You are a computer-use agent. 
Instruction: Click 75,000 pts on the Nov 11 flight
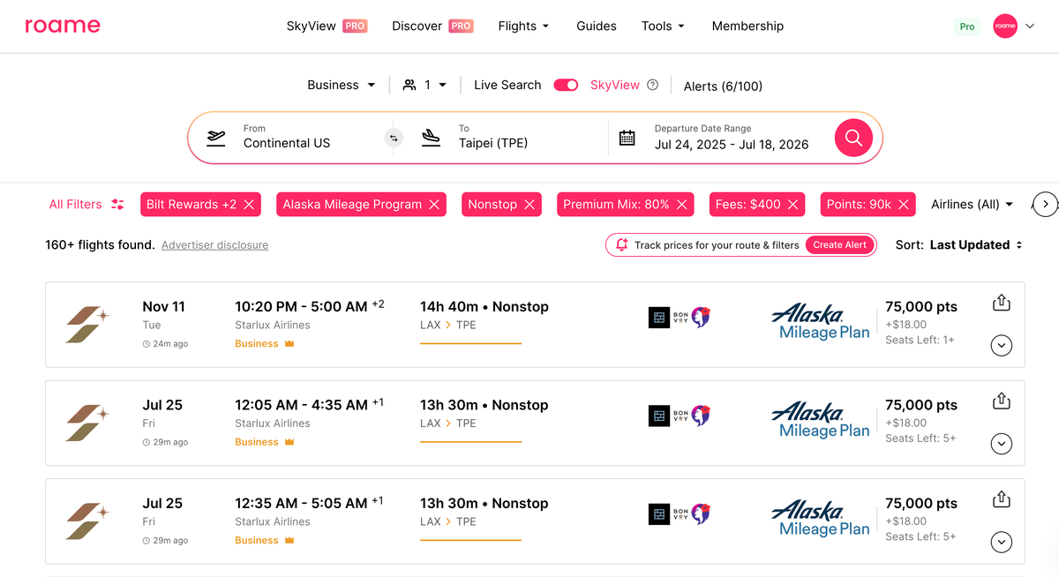pos(921,307)
